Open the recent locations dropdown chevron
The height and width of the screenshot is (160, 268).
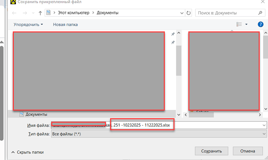[x=32, y=13]
